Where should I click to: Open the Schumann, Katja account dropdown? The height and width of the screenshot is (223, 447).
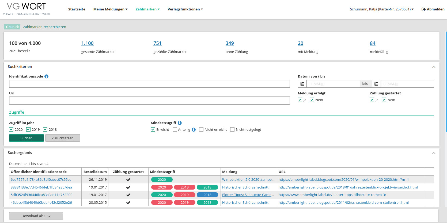pos(382,9)
